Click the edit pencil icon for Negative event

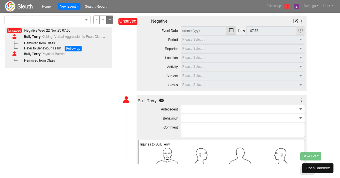point(296,21)
